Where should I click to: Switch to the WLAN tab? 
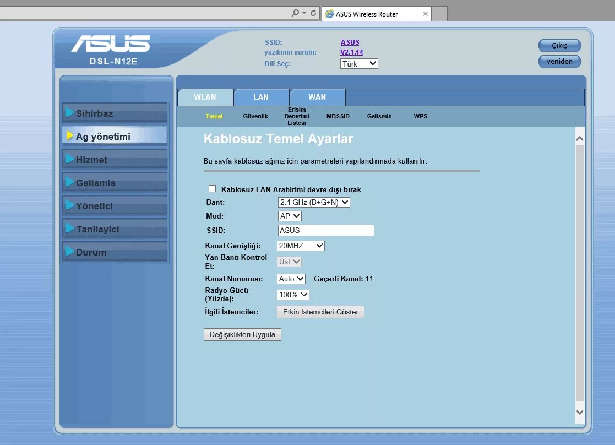(205, 97)
